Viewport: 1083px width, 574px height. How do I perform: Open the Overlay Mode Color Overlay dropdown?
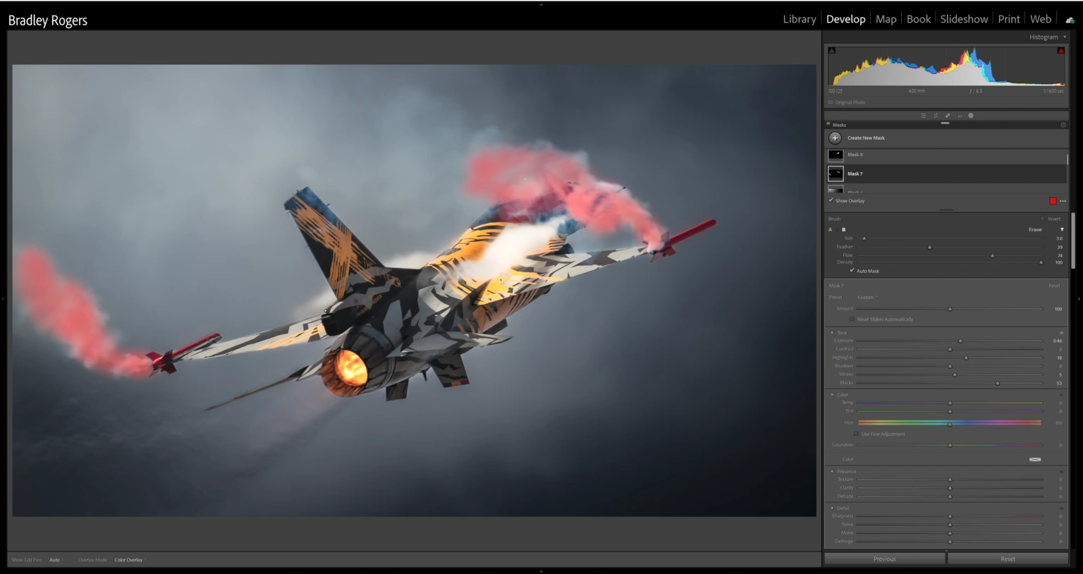pos(130,560)
